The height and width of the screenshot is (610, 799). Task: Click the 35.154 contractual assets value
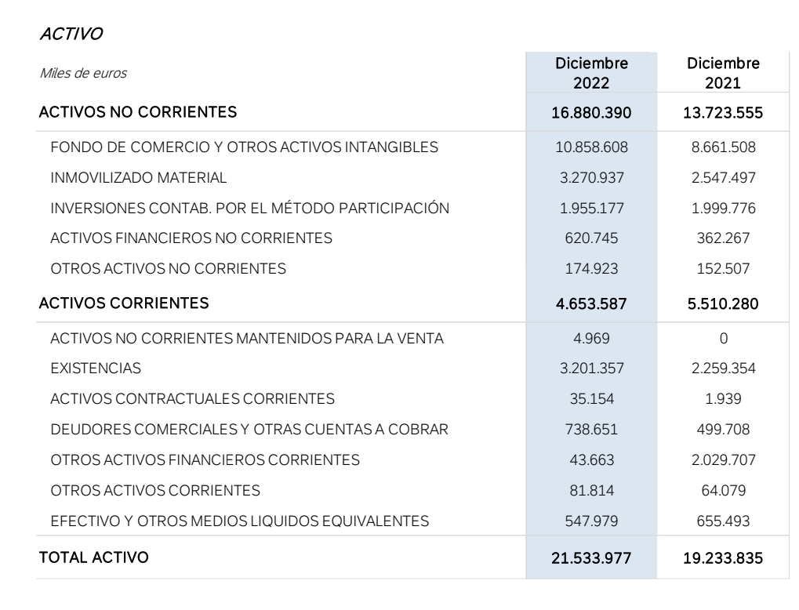coord(592,399)
